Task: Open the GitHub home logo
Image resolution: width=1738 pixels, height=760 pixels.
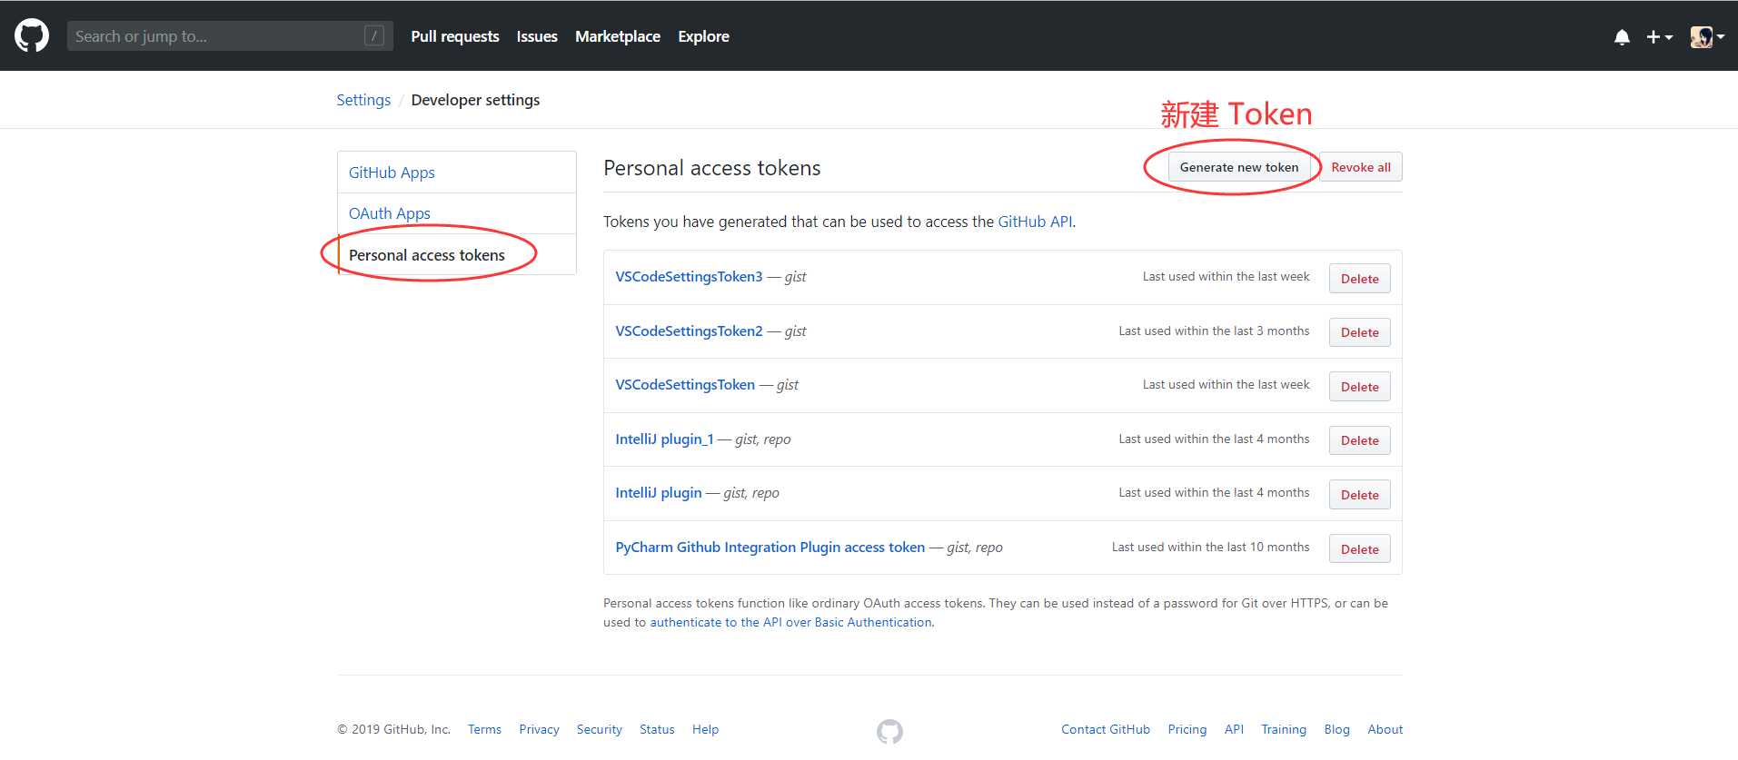Action: [32, 36]
